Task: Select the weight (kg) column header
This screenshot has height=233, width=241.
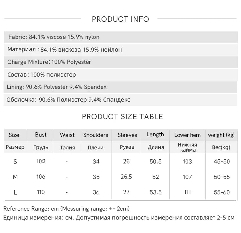Action: click(221, 135)
